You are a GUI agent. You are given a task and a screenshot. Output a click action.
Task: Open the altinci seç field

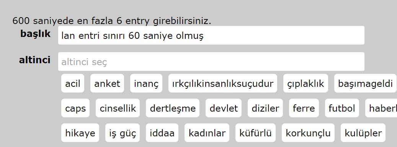tap(211, 62)
